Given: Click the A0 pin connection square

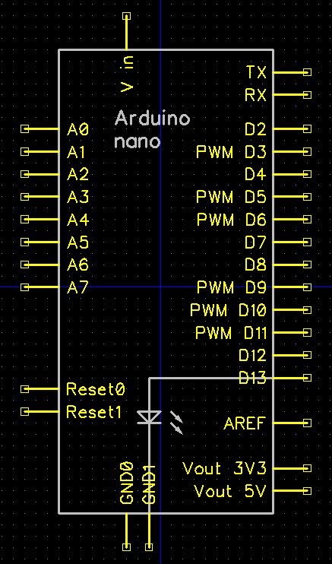Looking at the screenshot, I should coord(24,128).
